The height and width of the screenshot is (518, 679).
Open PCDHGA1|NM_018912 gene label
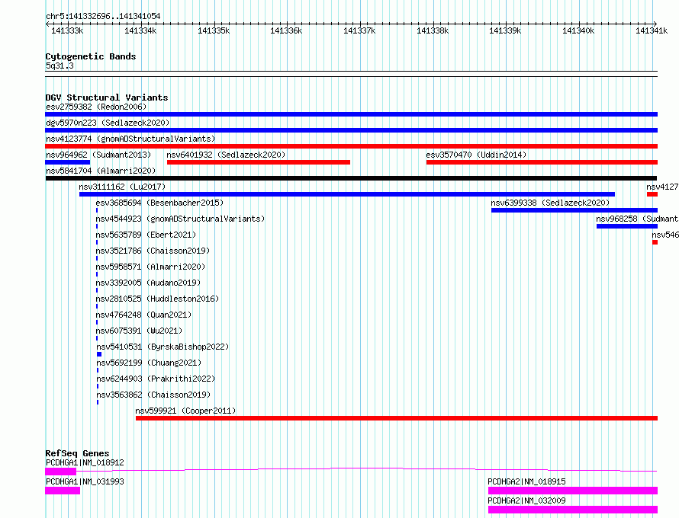(x=85, y=462)
